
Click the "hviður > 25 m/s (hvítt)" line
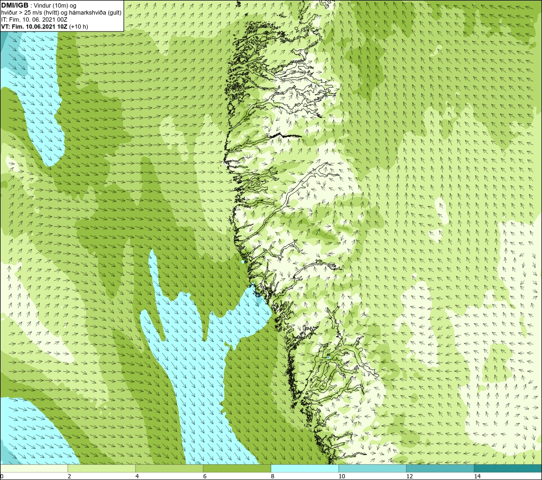30,12
